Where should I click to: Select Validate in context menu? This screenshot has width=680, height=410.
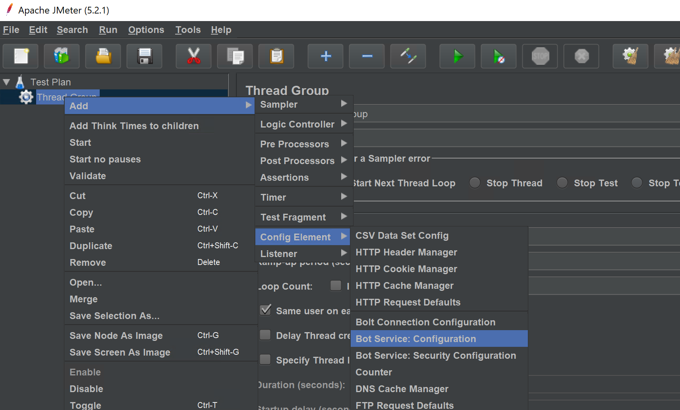pos(160,176)
